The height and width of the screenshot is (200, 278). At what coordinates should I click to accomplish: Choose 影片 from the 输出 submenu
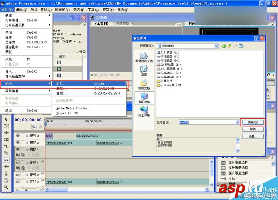[x=89, y=84]
